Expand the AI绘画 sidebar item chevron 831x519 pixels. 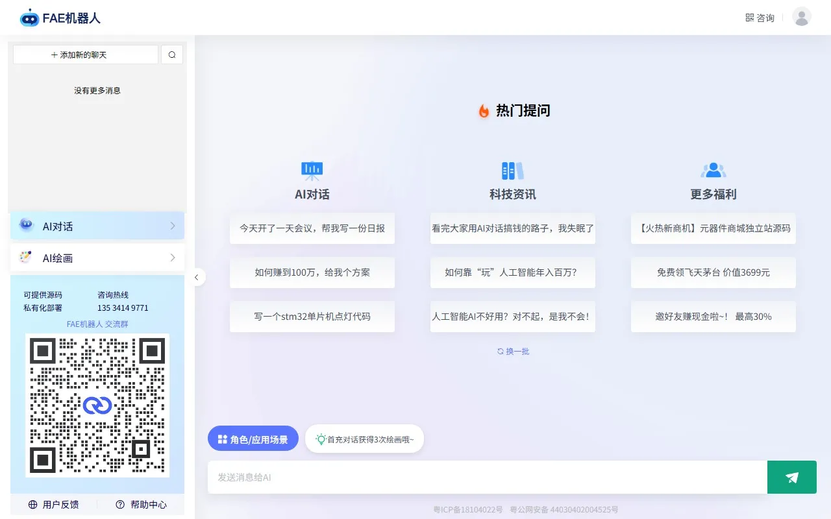point(173,258)
